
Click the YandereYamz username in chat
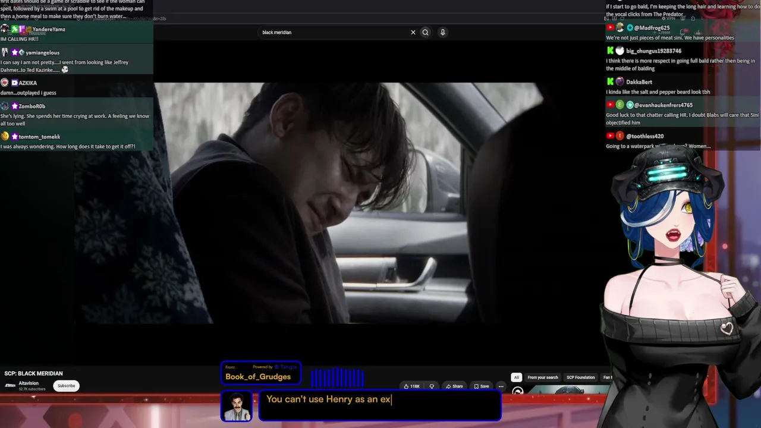pos(49,29)
